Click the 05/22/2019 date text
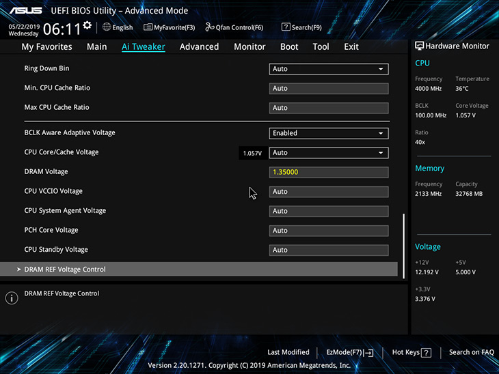The height and width of the screenshot is (374, 499). 24,27
